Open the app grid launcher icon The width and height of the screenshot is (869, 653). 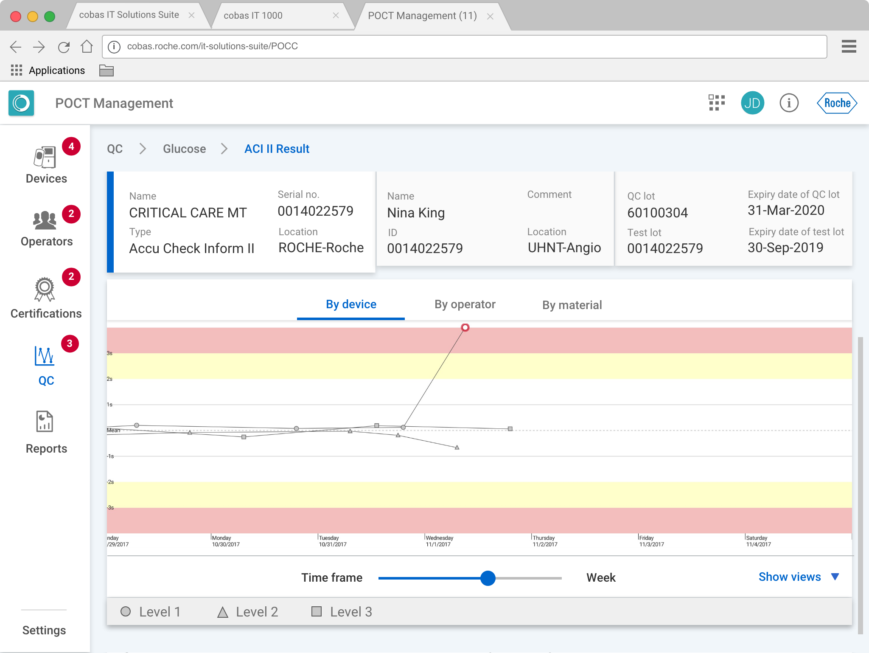coord(717,103)
